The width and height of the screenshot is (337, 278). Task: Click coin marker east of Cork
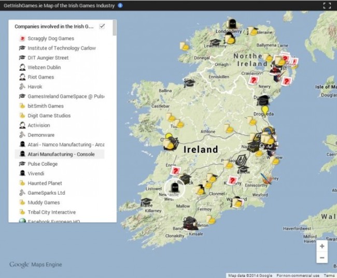pos(210,220)
